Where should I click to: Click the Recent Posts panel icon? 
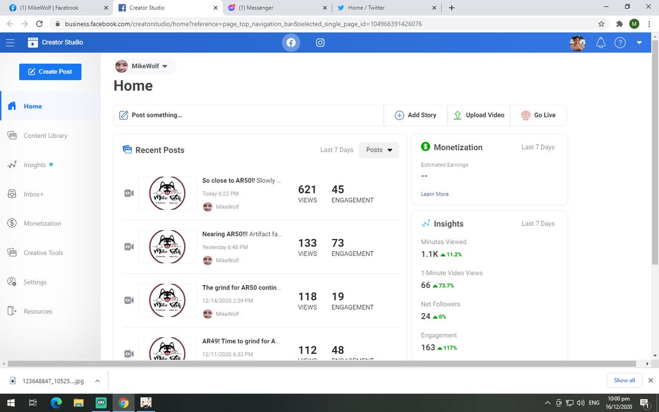point(127,149)
